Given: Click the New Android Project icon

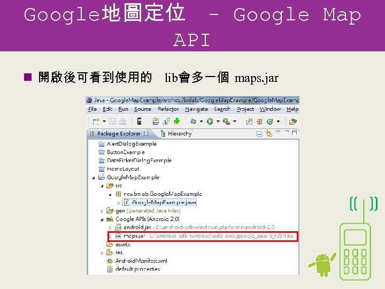Looking at the screenshot, I should pos(156,121).
